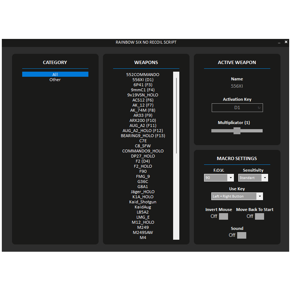Select 552COMMANDO from the weapons list
This screenshot has height=291, width=291.
click(143, 75)
